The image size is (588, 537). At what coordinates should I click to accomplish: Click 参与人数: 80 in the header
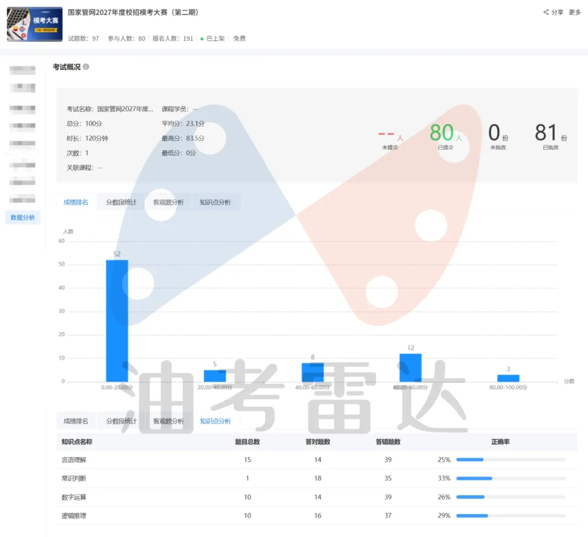(126, 38)
